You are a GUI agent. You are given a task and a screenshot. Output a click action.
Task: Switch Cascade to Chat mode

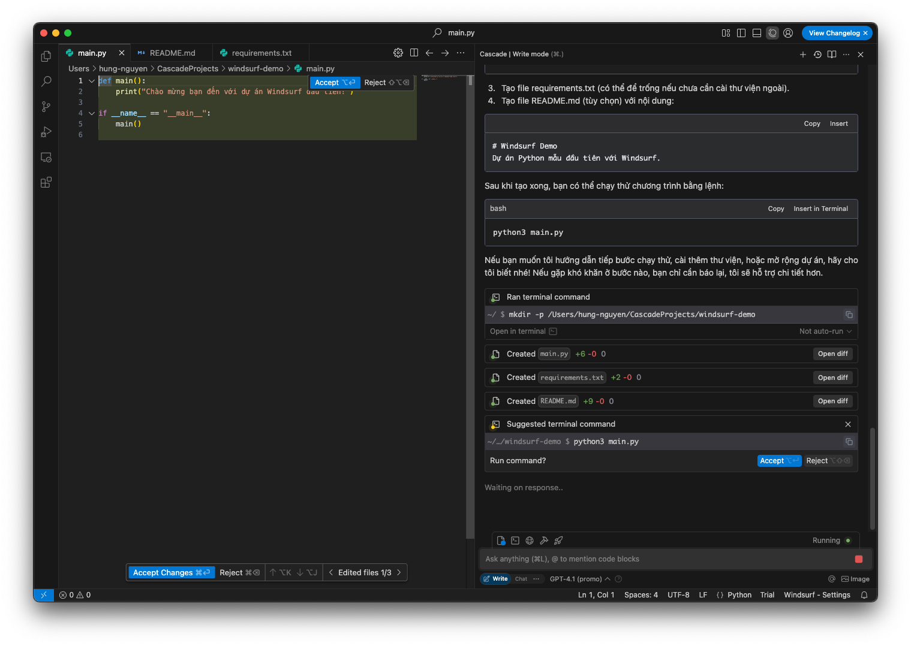point(521,579)
